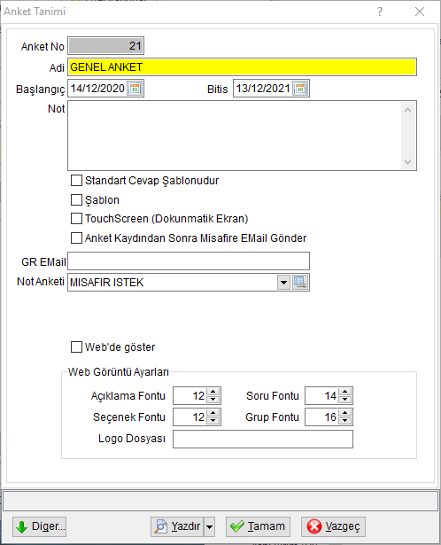This screenshot has height=545, width=441.
Task: Open the Başlangıç date calendar picker
Action: pos(135,89)
